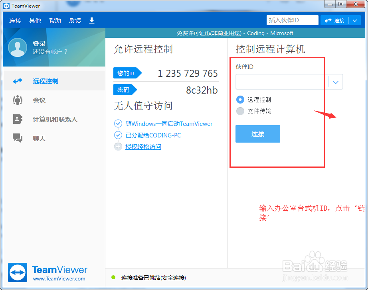Click the meeting people icon in sidebar

[x=18, y=100]
